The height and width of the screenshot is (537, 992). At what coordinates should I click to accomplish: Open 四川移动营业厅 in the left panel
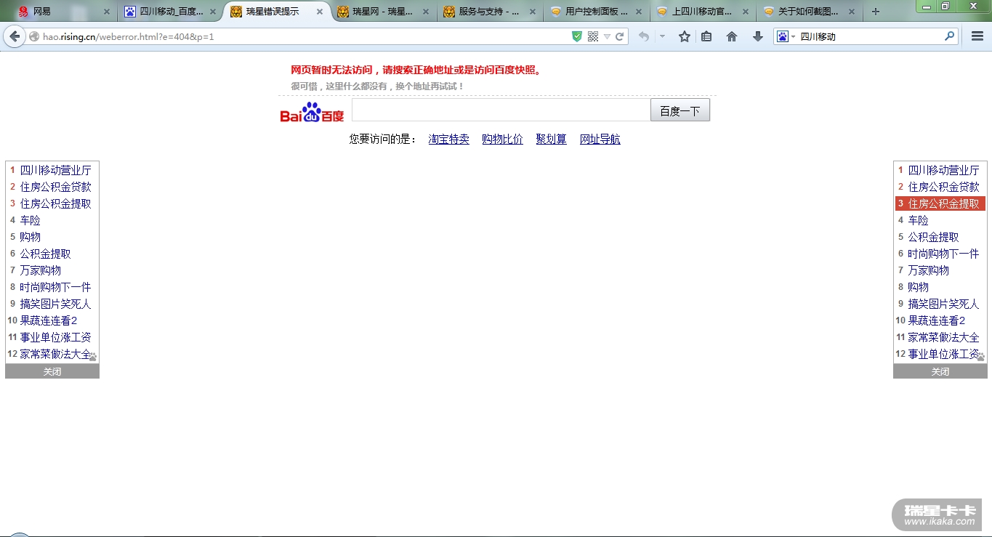[56, 170]
